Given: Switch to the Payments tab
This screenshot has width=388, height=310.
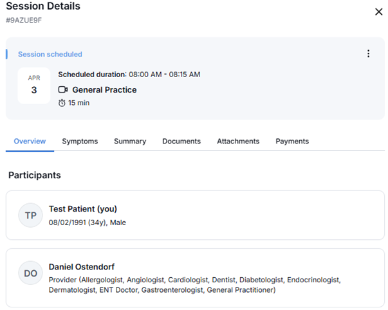Looking at the screenshot, I should click(292, 141).
